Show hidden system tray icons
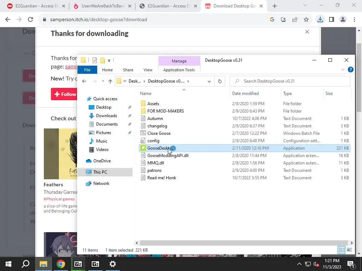This screenshot has width=362, height=271. click(x=299, y=264)
